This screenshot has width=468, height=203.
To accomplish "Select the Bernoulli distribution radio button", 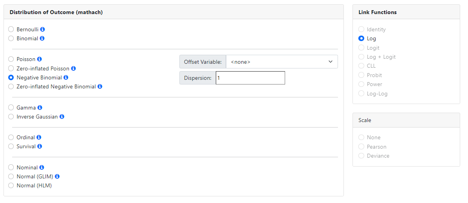I will pyautogui.click(x=11, y=29).
